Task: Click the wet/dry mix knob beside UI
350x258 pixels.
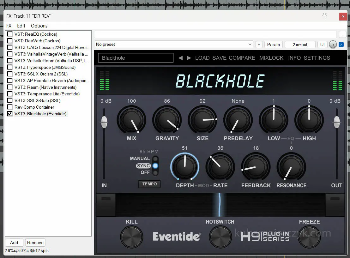Action: pyautogui.click(x=333, y=45)
